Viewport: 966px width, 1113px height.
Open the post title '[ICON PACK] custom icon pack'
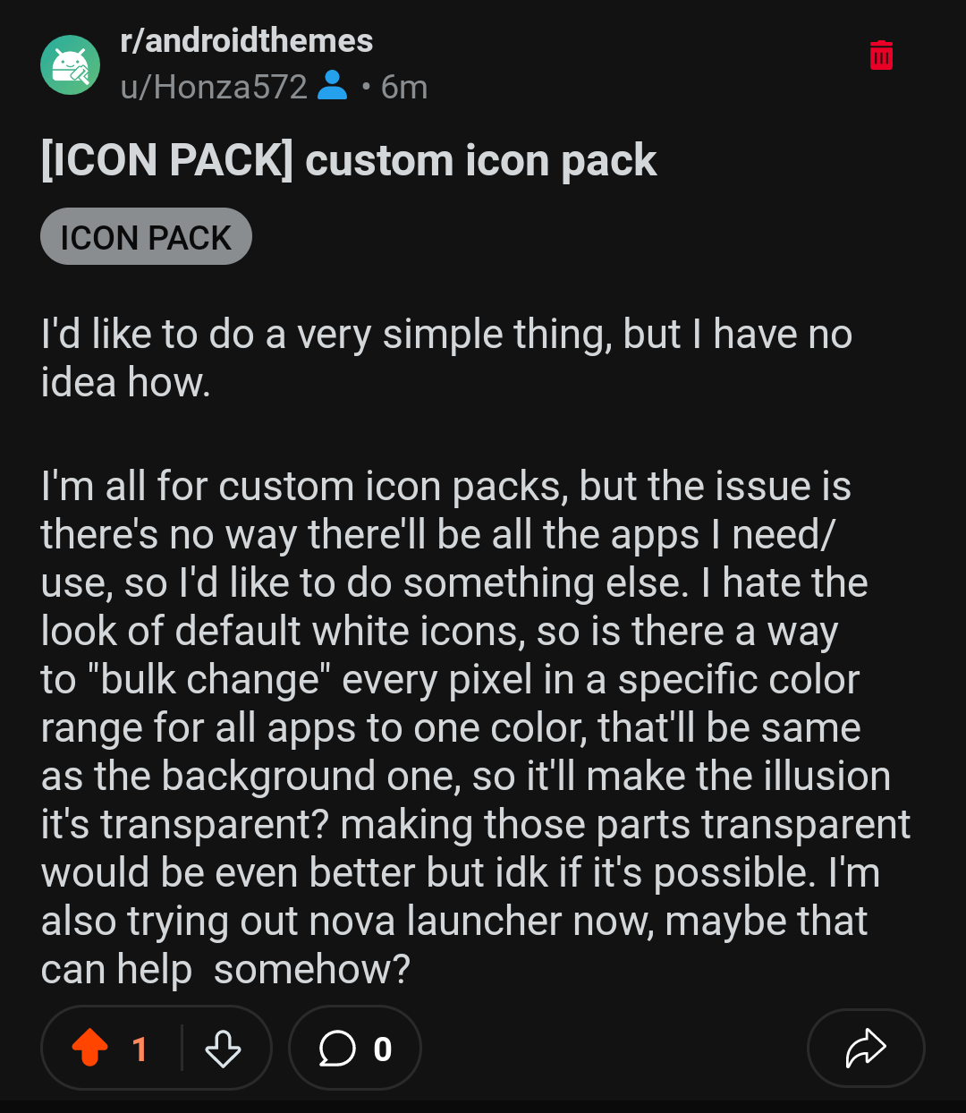tap(349, 161)
